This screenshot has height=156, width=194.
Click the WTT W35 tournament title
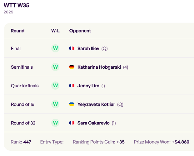[x=17, y=5]
